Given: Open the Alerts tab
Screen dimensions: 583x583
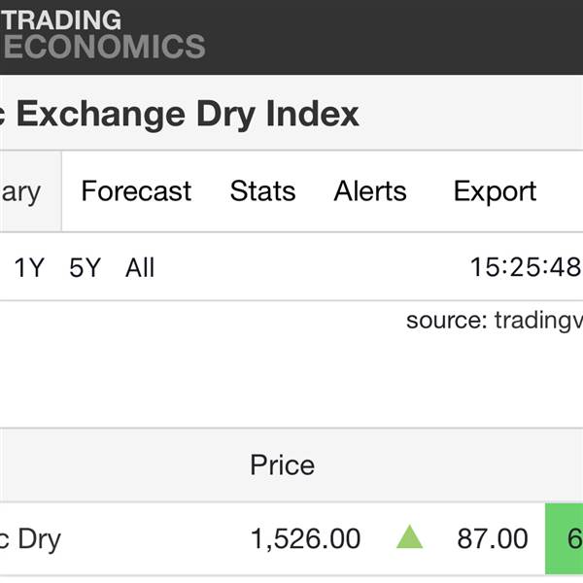Looking at the screenshot, I should 370,191.
